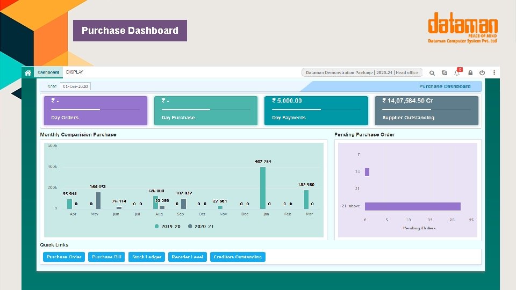Click the March 182,560 bar
516x290 pixels.
(x=306, y=199)
